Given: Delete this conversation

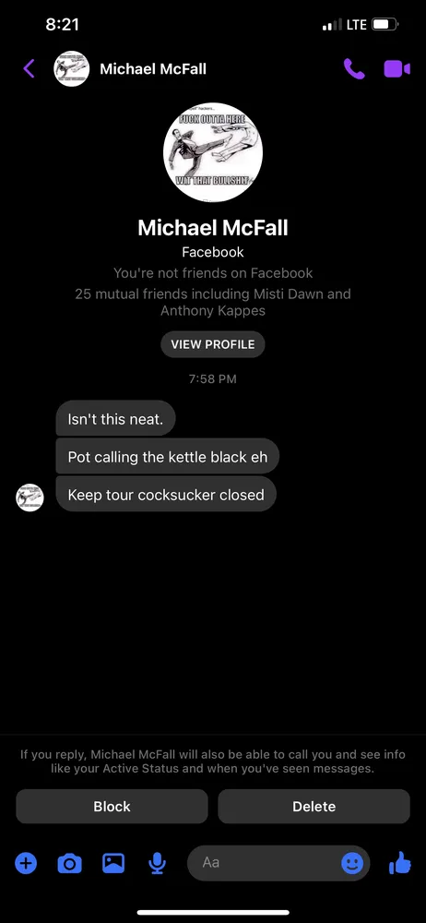Looking at the screenshot, I should point(314,807).
